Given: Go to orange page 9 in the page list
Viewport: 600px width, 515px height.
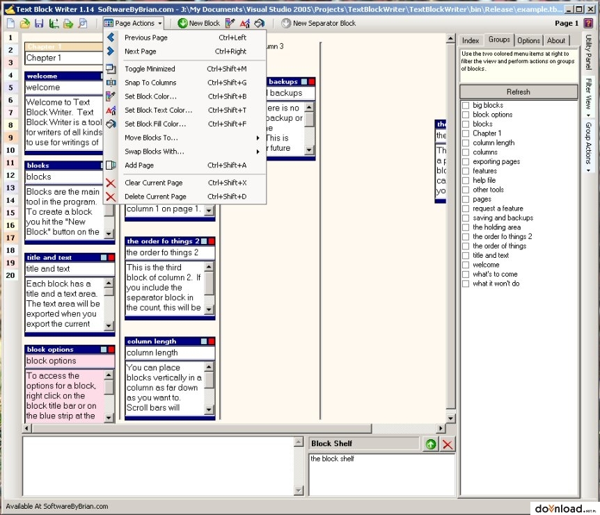Looking at the screenshot, I should (x=10, y=138).
